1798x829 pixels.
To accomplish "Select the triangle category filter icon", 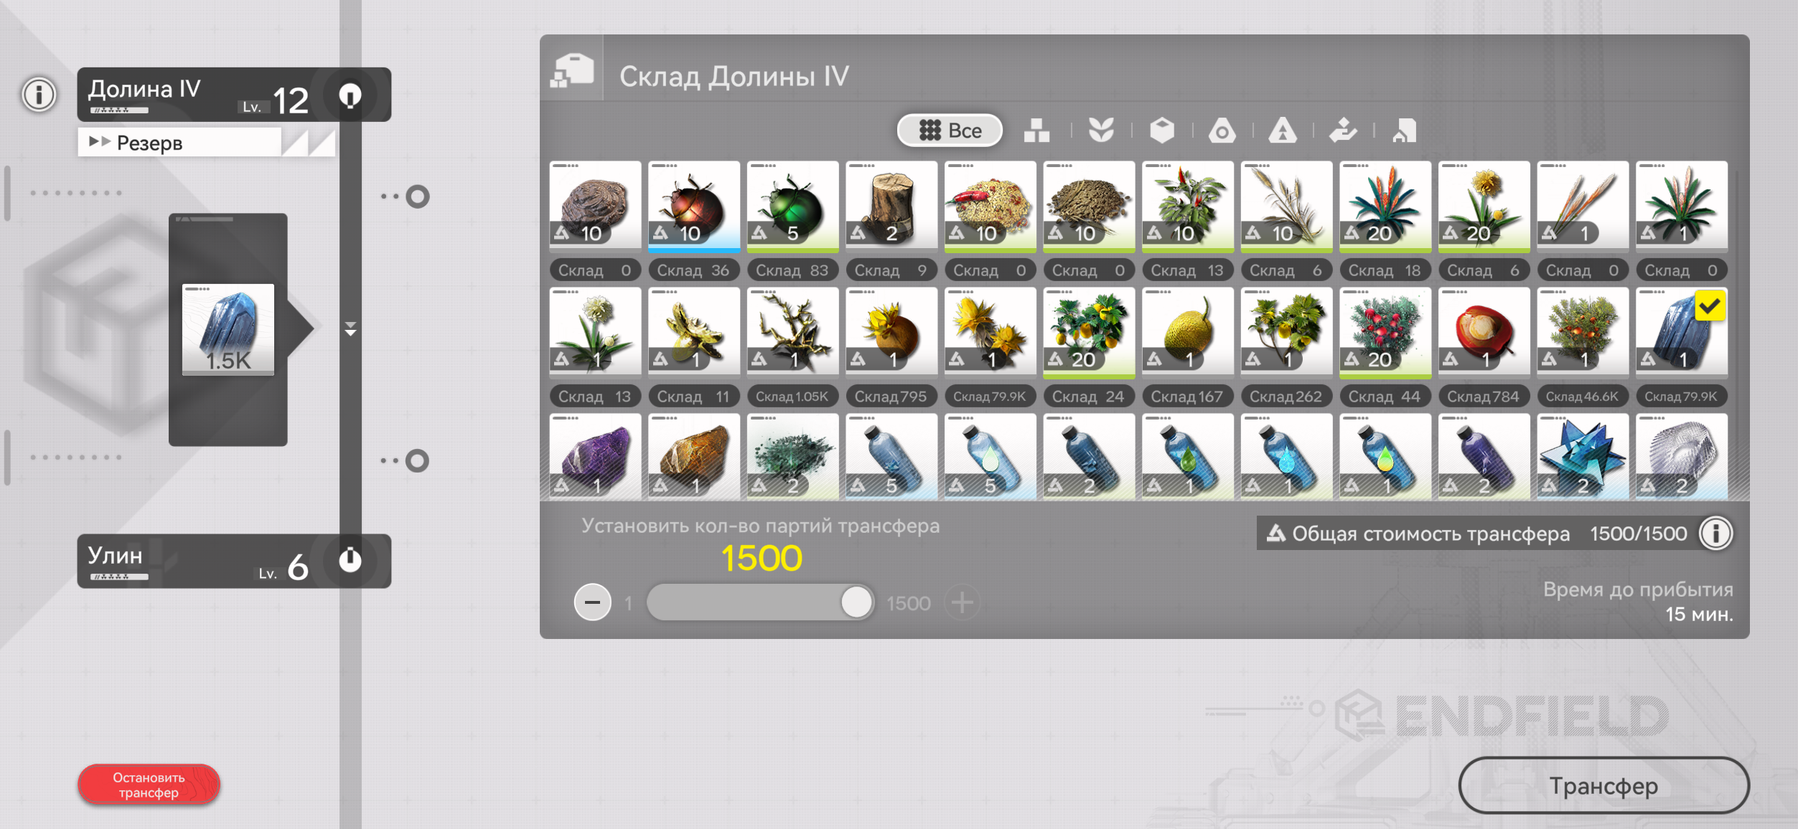I will click(1283, 131).
